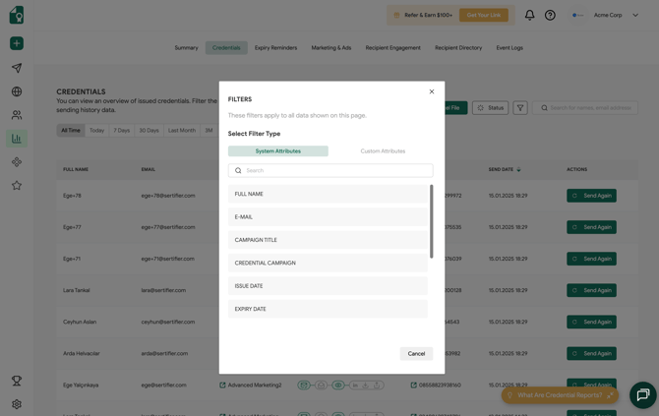Go to the Expiry Reminders tab
Image resolution: width=659 pixels, height=416 pixels.
click(275, 48)
